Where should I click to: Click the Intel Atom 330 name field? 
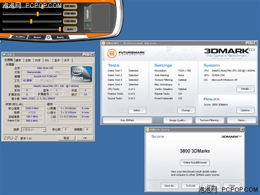45,68
